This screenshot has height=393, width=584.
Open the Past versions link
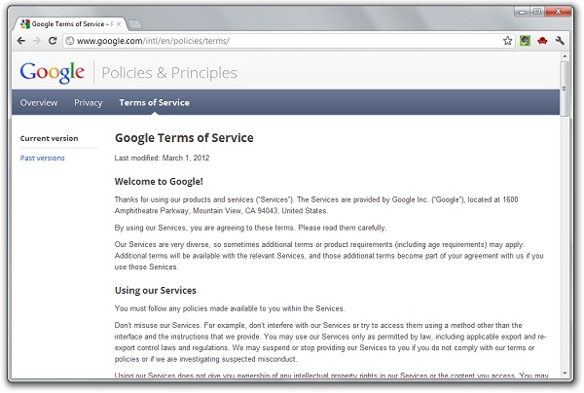click(43, 158)
